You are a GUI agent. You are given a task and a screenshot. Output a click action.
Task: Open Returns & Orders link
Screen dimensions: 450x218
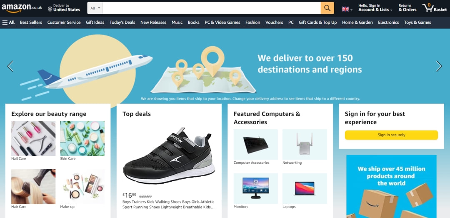tap(407, 8)
